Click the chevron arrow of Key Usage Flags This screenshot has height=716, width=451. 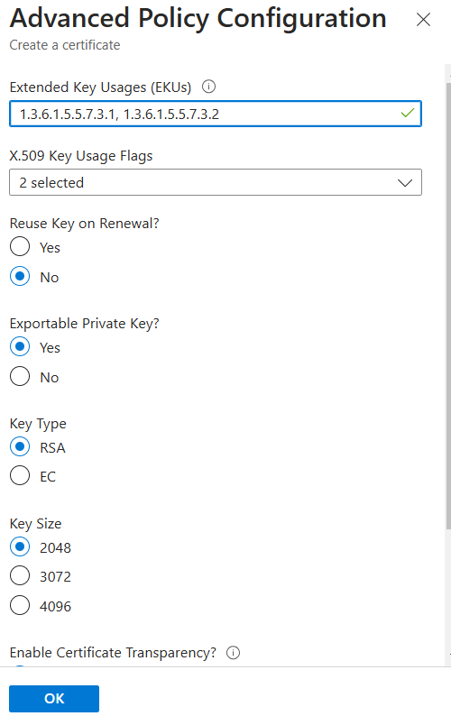(405, 183)
